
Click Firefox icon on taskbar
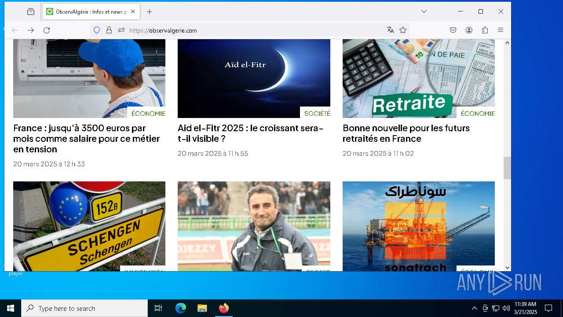pyautogui.click(x=223, y=308)
